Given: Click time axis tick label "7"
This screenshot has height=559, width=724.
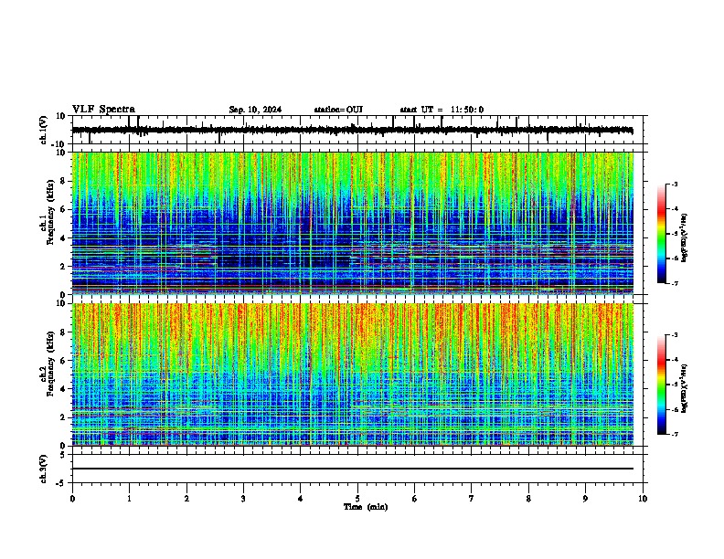Looking at the screenshot, I should click(x=472, y=499).
